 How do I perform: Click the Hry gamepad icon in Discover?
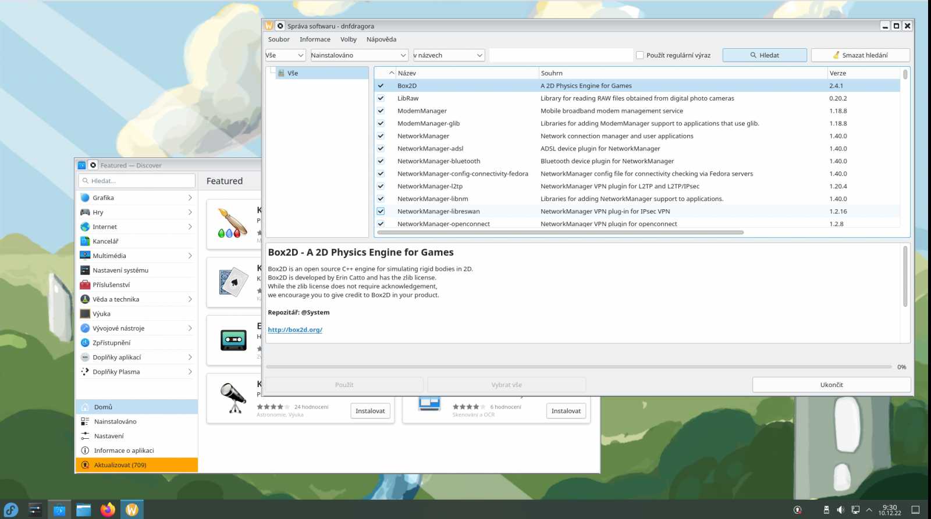85,212
